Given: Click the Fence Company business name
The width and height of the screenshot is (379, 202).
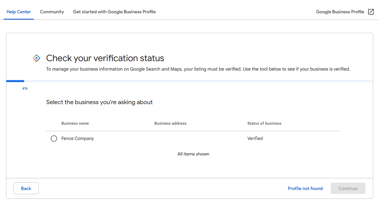Looking at the screenshot, I should click(x=77, y=139).
